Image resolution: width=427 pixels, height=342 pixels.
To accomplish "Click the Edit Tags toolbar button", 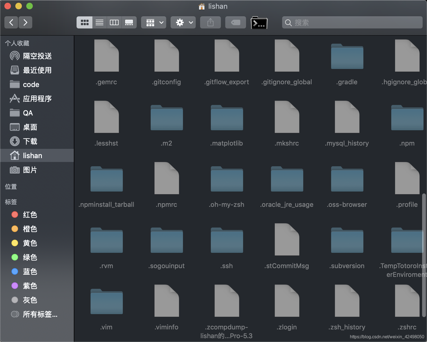I will (236, 22).
